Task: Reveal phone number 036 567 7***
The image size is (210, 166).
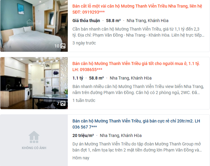Action: pyautogui.click(x=85, y=127)
